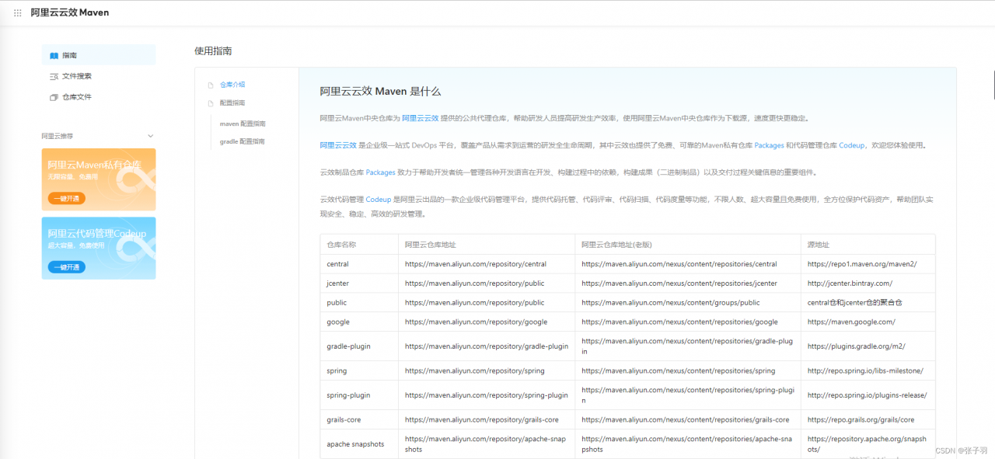This screenshot has height=459, width=995.
Task: Click the document icon beside 仓库介绍
Action: 210,85
